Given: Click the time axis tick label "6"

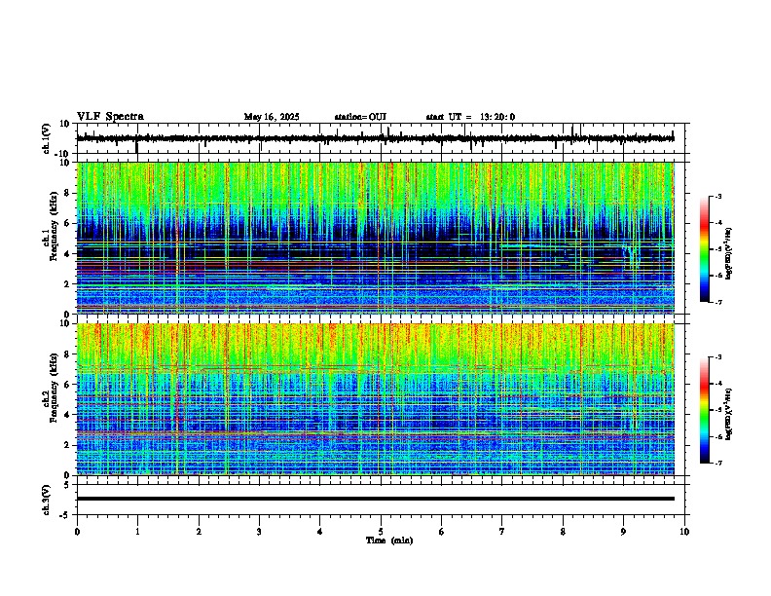Looking at the screenshot, I should tap(441, 532).
